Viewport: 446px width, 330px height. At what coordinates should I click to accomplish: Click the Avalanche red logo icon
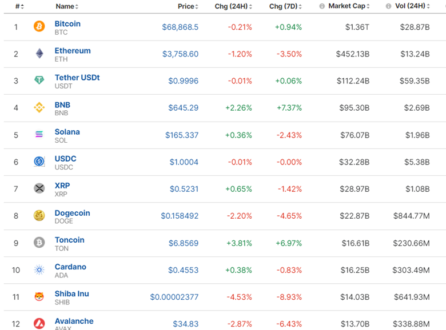click(39, 324)
